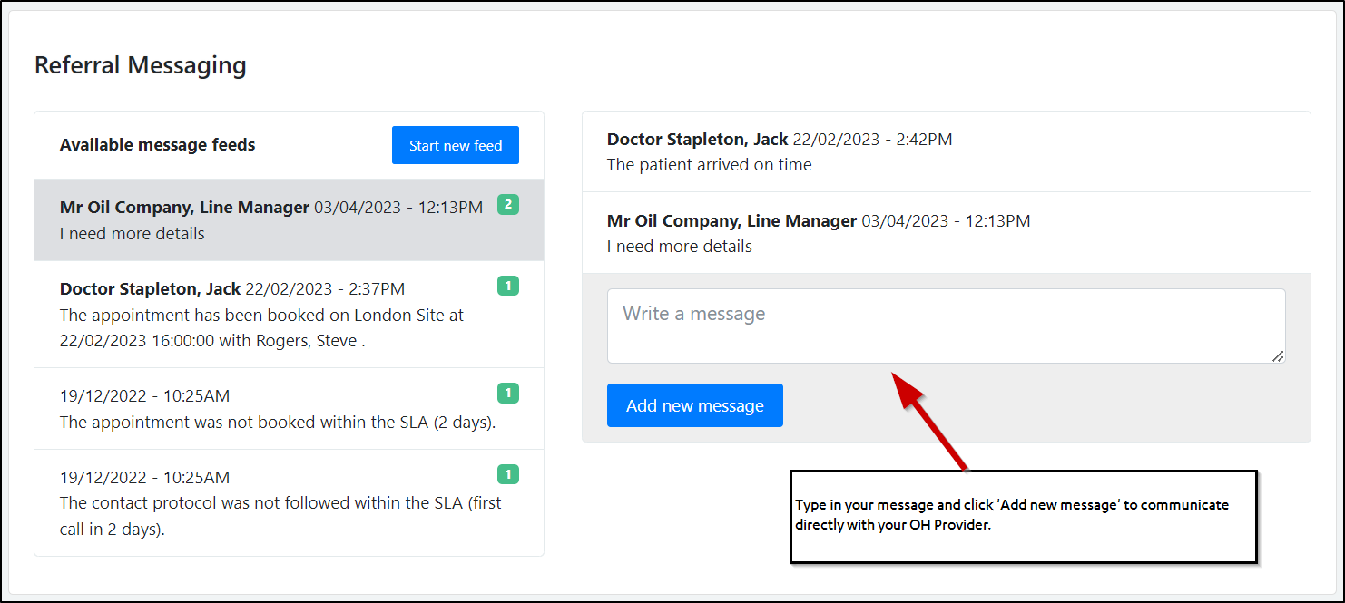Click badge on 'appointment was not booked' feed

[x=508, y=394]
